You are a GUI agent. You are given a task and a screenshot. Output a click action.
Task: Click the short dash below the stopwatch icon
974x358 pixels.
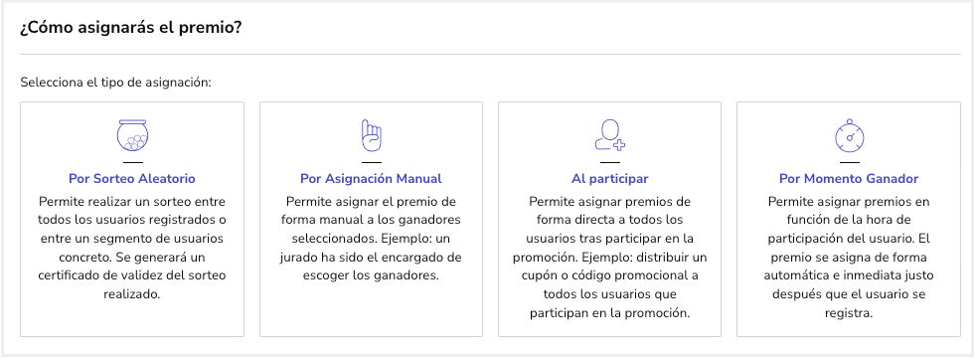849,163
